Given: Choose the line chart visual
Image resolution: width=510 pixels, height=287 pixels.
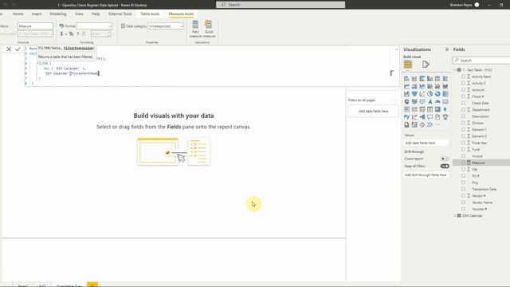Looking at the screenshot, I should [x=406, y=86].
